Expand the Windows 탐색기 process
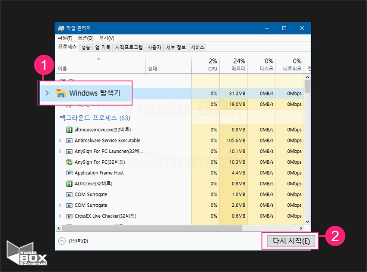Screen dimensions: 367x272 tap(47, 93)
